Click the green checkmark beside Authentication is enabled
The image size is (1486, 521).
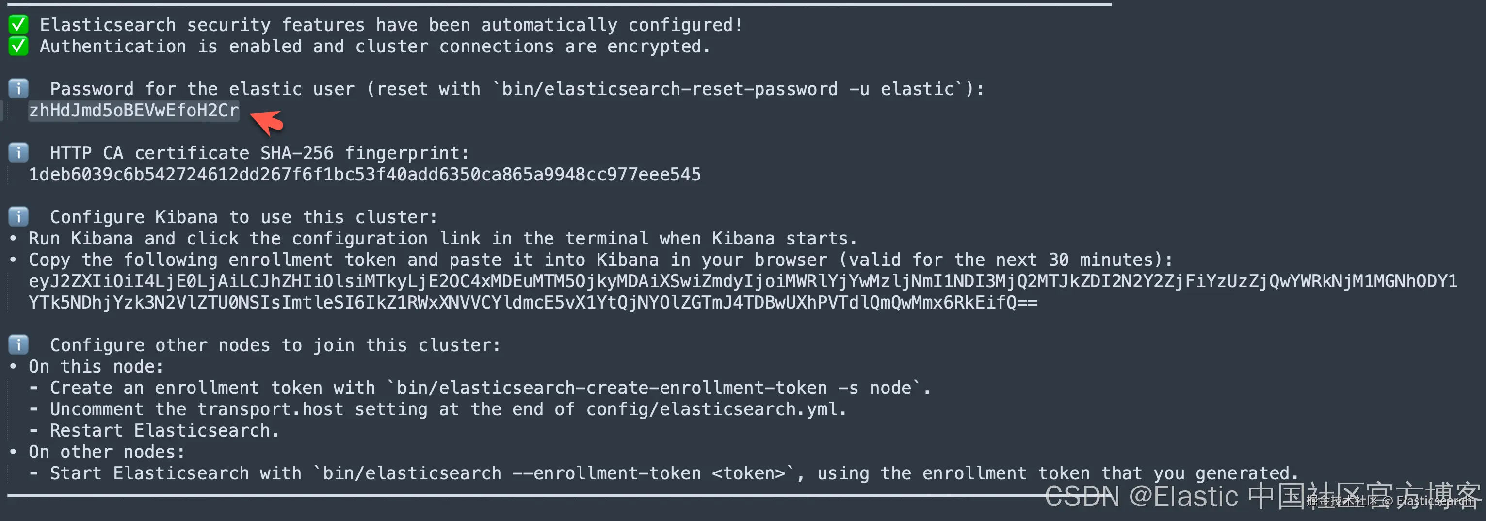(x=18, y=46)
